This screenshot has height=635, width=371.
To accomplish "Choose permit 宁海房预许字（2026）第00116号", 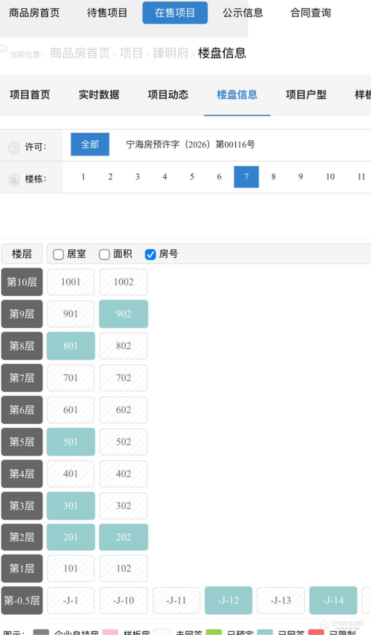I will 191,144.
